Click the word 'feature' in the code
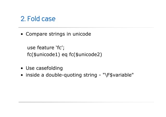Screen dimensions: 166x117 coord(46,48)
